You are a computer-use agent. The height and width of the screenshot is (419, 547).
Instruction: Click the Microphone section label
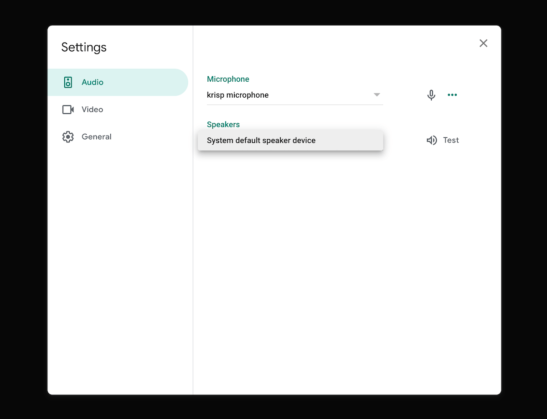pos(228,79)
